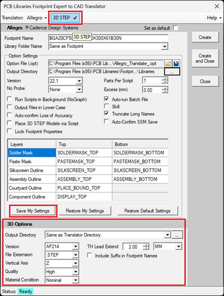
Task: Browse for 3D Options Output Directory
Action: [177, 235]
